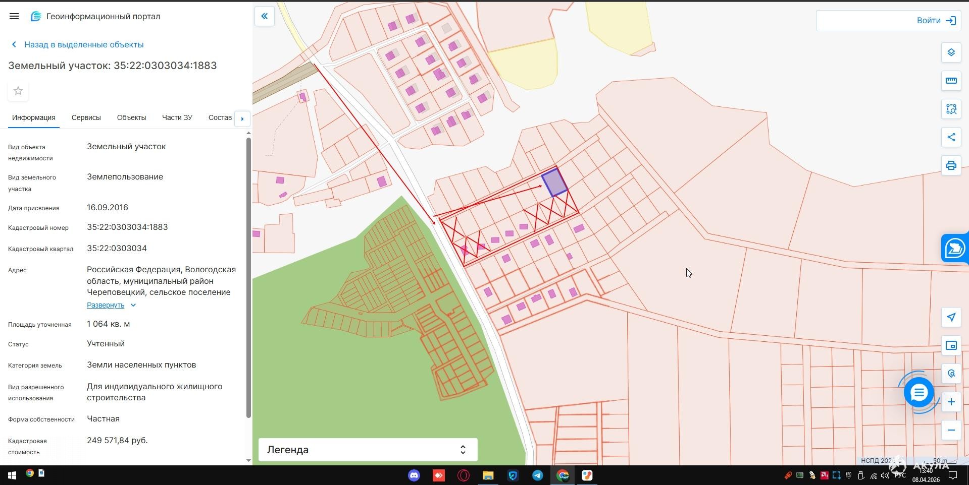969x485 pixels.
Task: Zoom in on the map
Action: click(951, 402)
